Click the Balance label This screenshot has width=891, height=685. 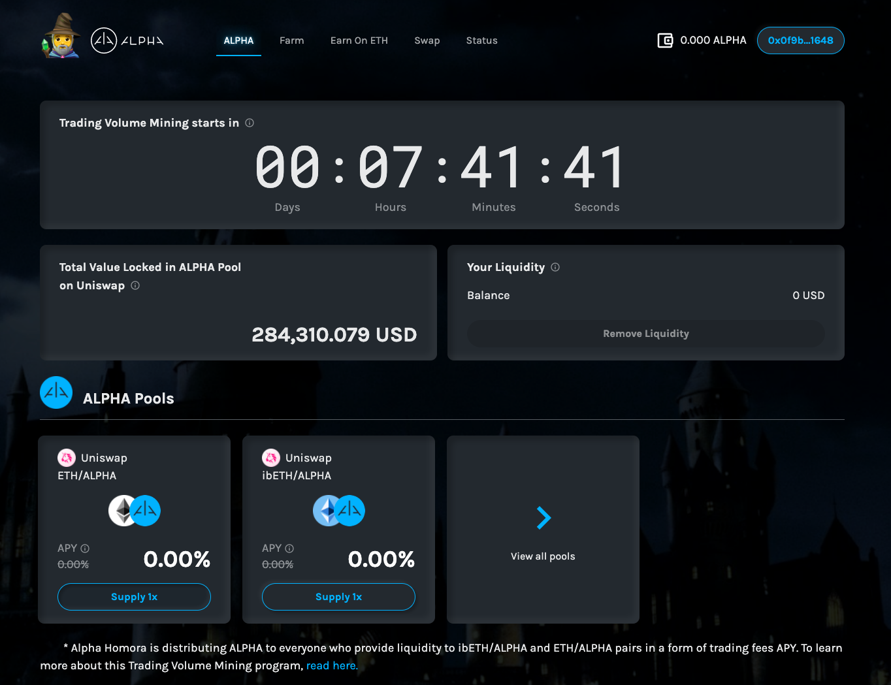tap(489, 295)
